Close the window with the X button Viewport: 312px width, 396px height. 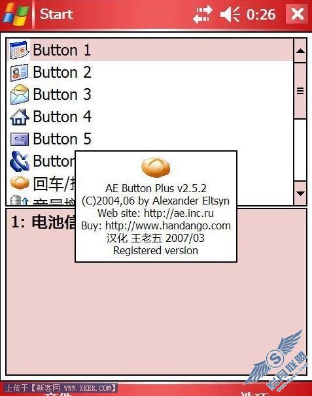297,14
